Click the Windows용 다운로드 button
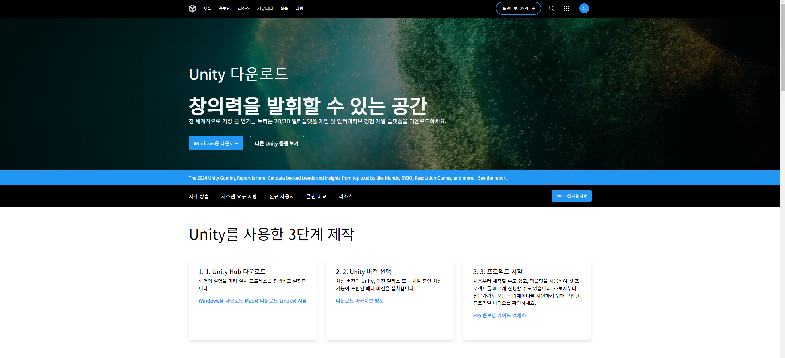 216,143
